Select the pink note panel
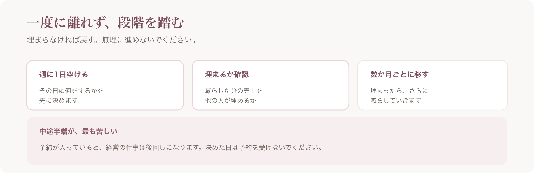Screen dimensions: 534x173 pos(267,141)
